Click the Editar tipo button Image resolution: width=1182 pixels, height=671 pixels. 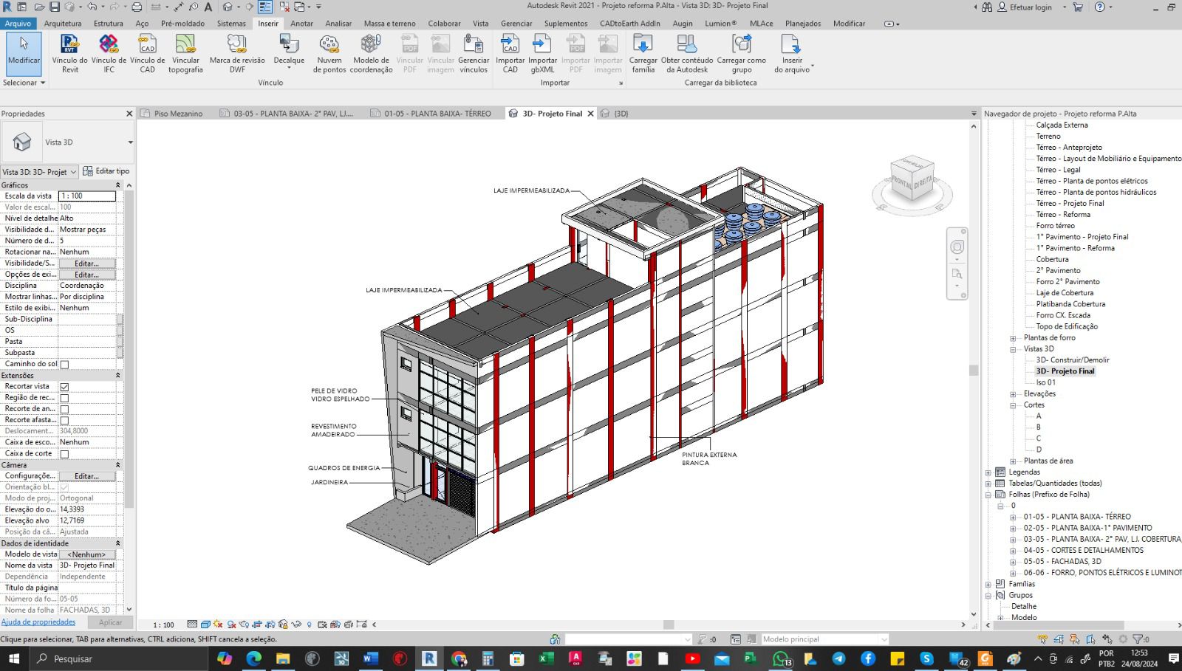[106, 171]
